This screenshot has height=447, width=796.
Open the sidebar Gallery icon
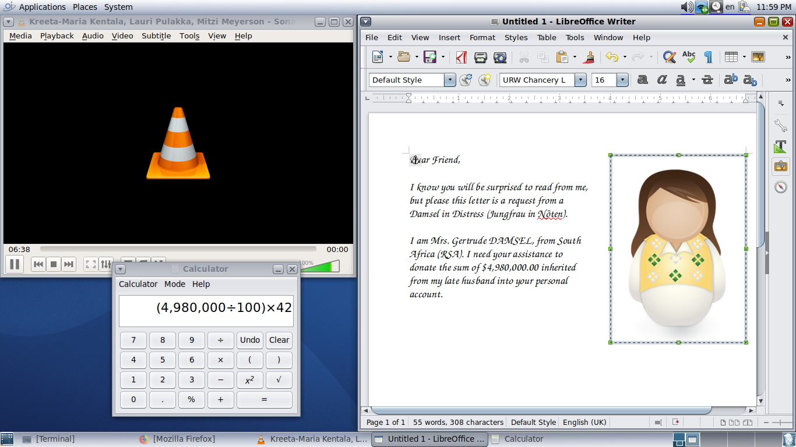coord(781,166)
